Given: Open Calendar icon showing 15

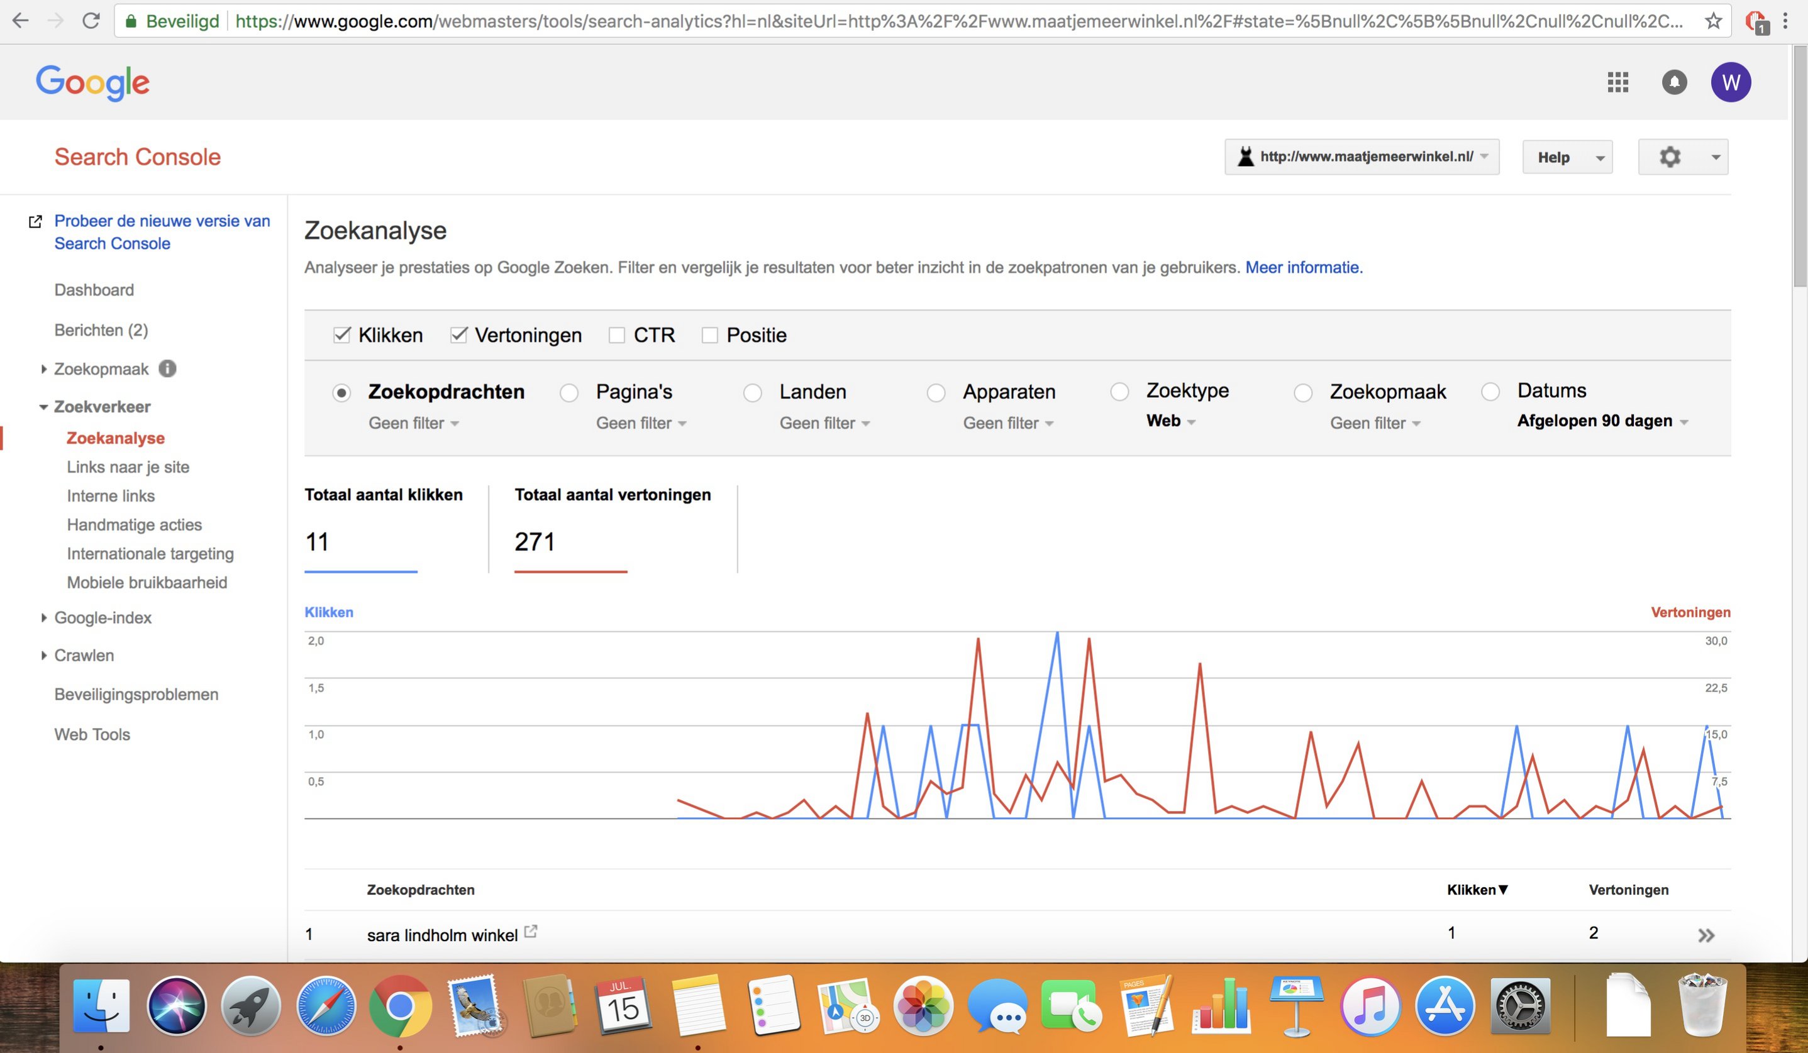Looking at the screenshot, I should click(622, 1006).
